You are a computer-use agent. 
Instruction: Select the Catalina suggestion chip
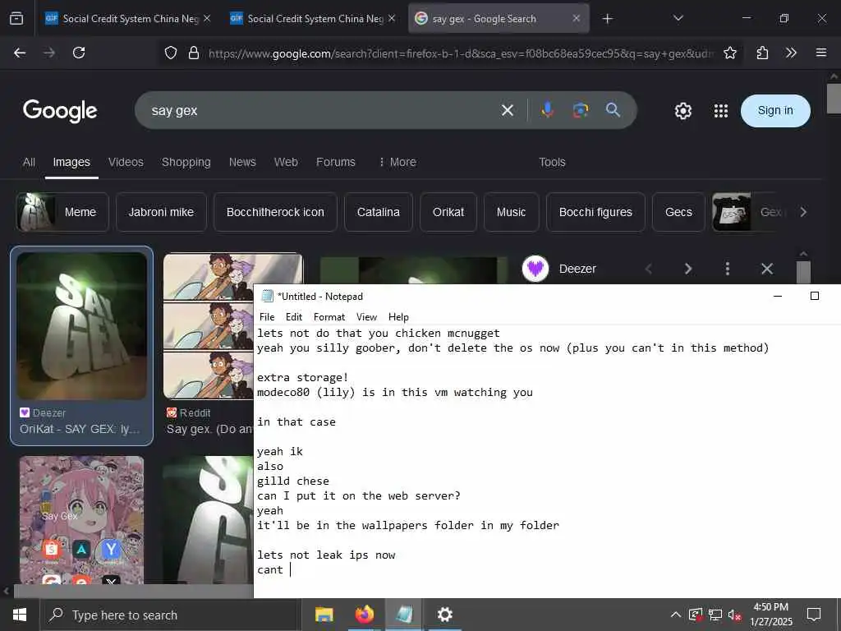coord(378,212)
